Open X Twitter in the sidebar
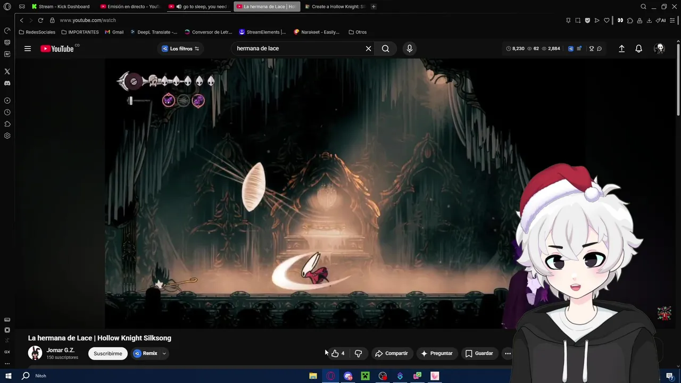Viewport: 681px width, 383px height. (x=7, y=71)
